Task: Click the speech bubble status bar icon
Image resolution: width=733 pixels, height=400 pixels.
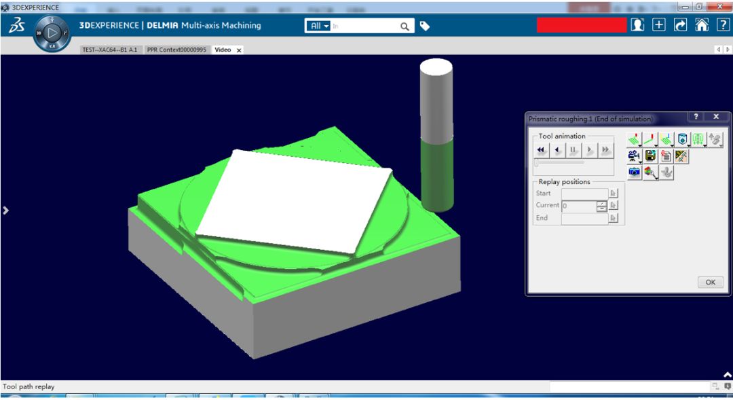Action: click(x=728, y=386)
